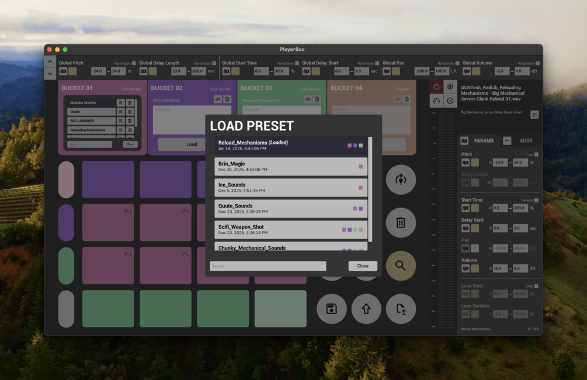Close the Bucket 01 list popup
Viewport: 587px width, 380px height.
(x=130, y=144)
